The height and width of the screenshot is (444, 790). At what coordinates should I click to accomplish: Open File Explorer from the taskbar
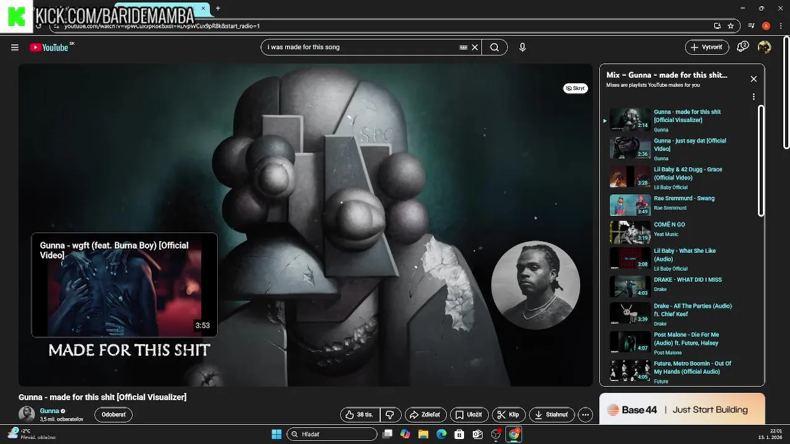423,434
